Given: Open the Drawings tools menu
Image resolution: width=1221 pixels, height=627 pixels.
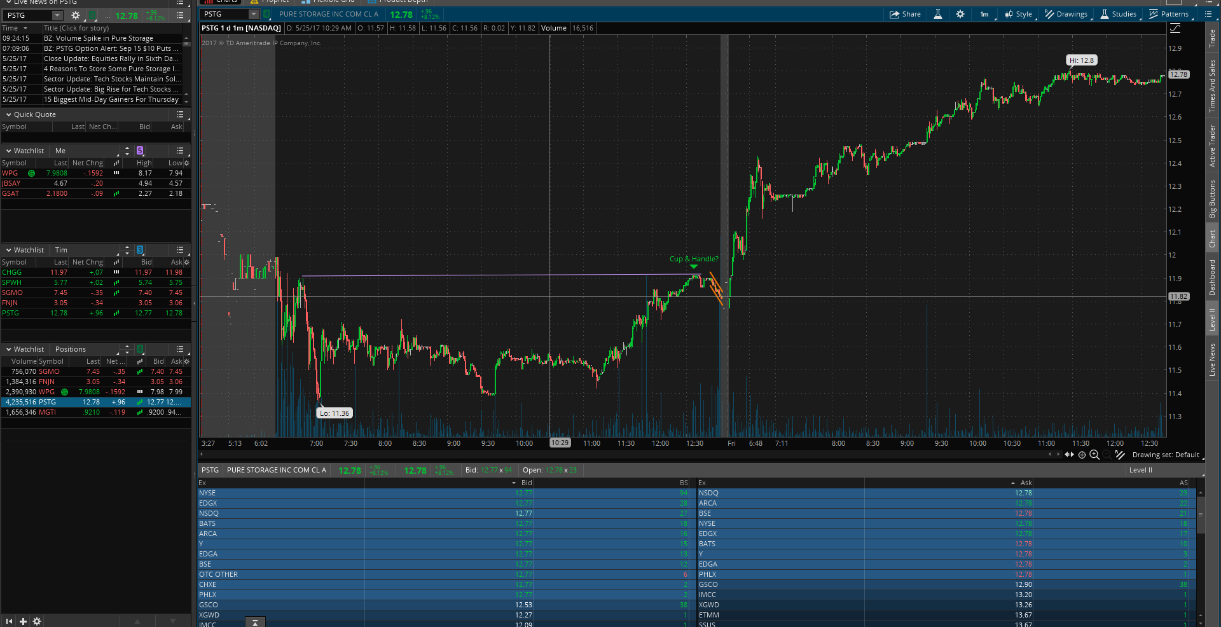Looking at the screenshot, I should coord(1066,14).
